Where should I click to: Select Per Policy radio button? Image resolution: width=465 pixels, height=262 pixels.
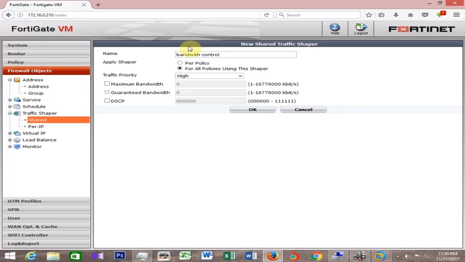pos(180,63)
